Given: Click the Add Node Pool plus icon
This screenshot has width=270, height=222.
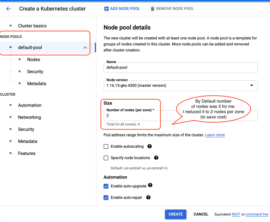Looking at the screenshot, I should click(x=107, y=9).
